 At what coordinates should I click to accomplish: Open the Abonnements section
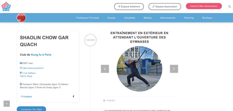pyautogui.click(x=168, y=18)
